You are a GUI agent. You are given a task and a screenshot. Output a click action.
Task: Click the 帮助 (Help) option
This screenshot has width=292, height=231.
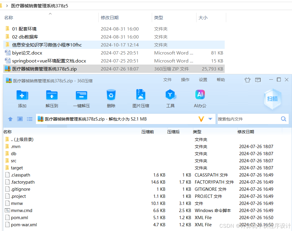[221, 79]
